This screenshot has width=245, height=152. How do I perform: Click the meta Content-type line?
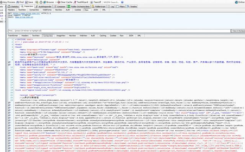pyautogui.click(x=60, y=50)
